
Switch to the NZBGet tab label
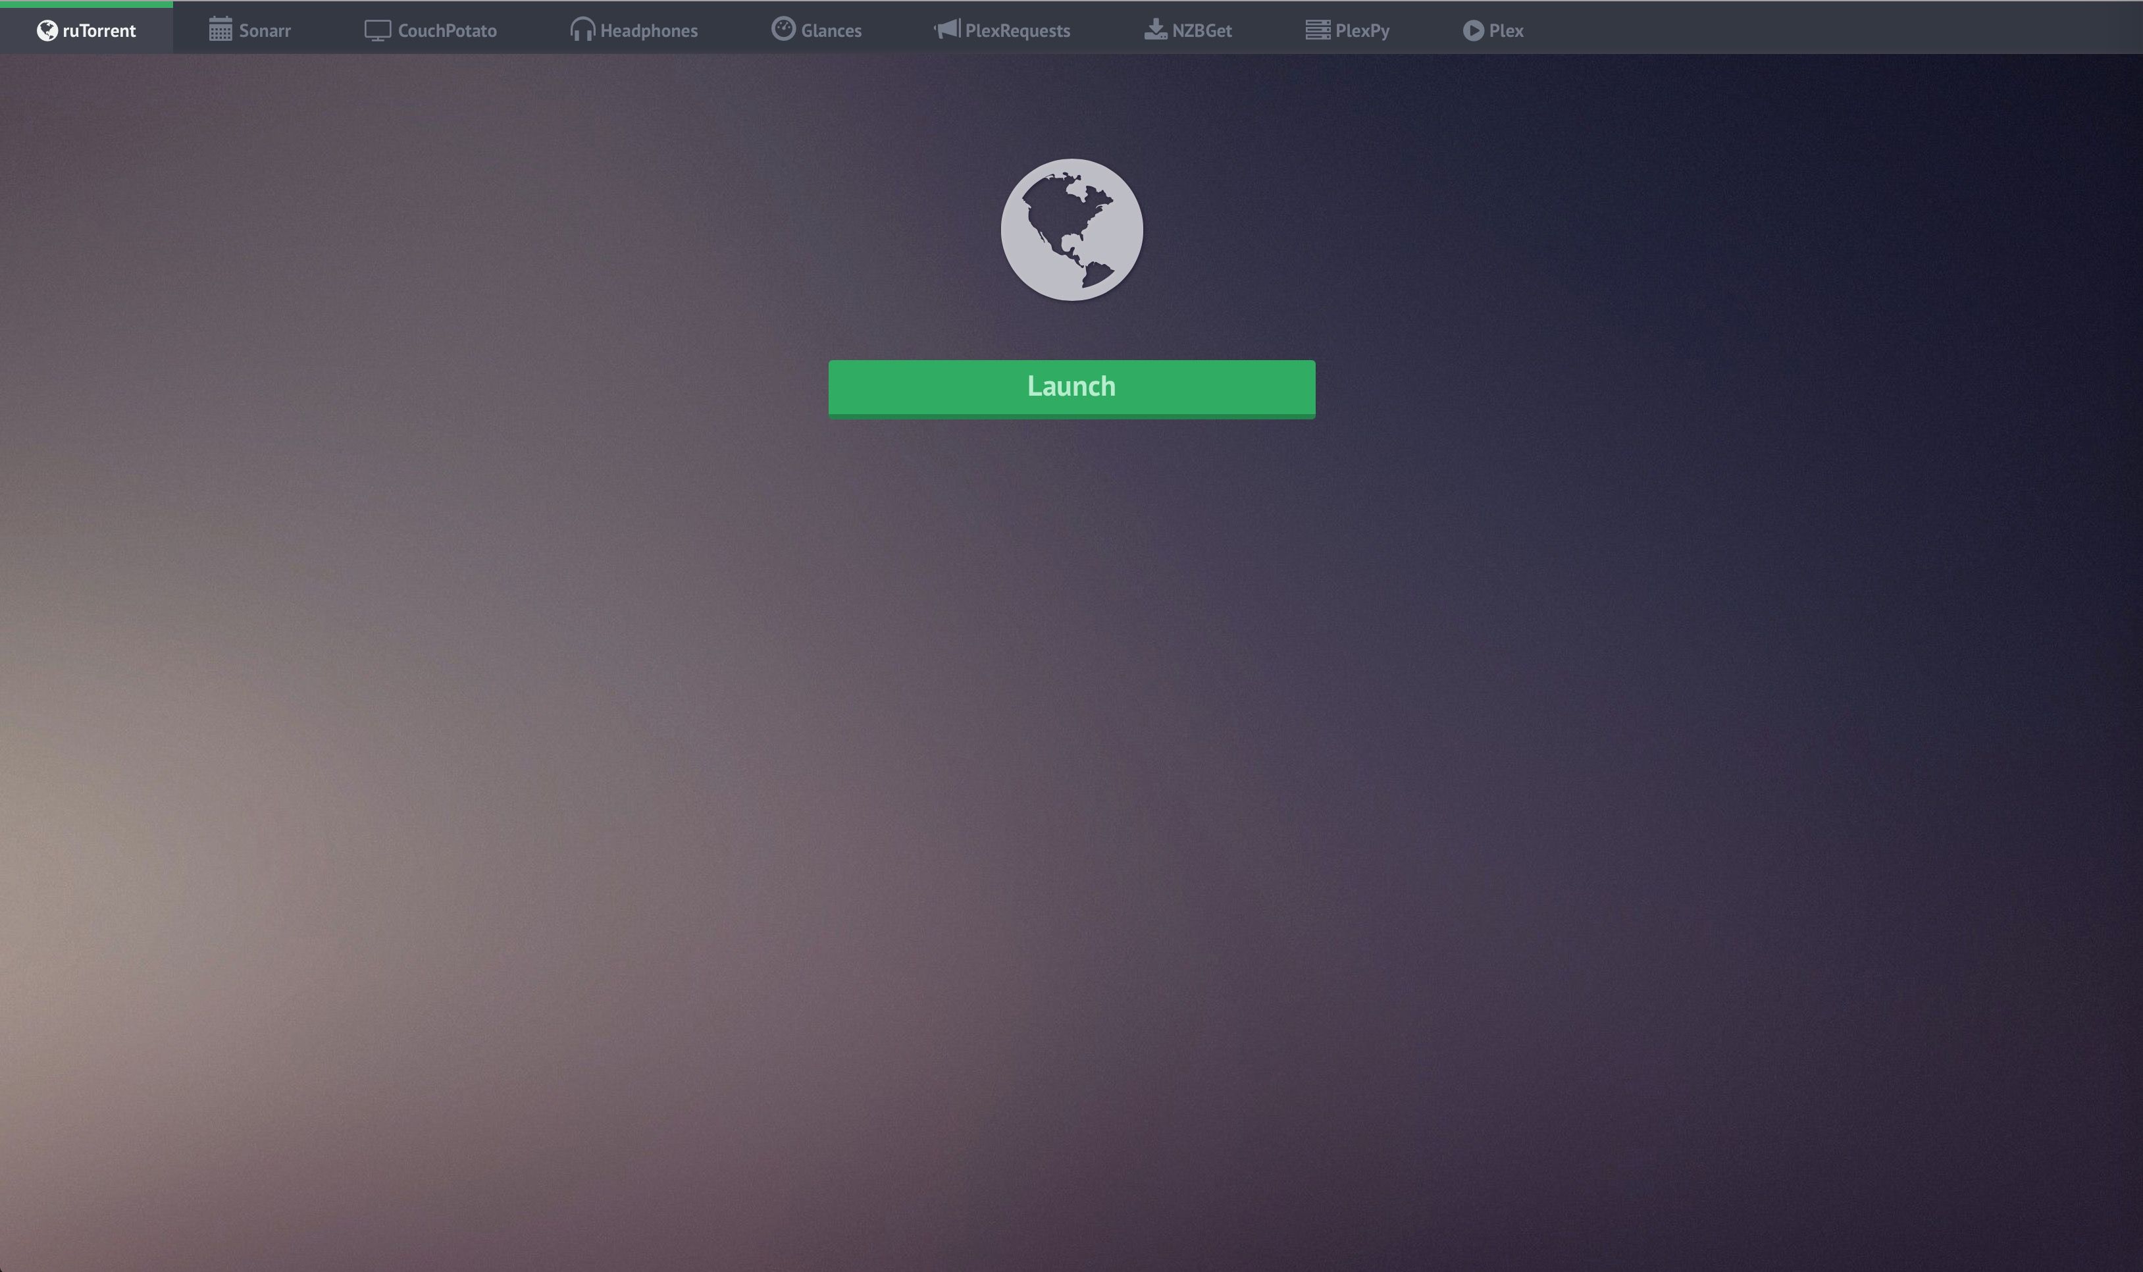pos(1201,31)
